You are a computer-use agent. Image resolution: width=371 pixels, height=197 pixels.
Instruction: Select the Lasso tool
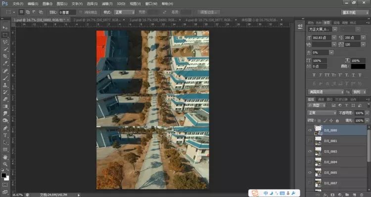point(5,42)
